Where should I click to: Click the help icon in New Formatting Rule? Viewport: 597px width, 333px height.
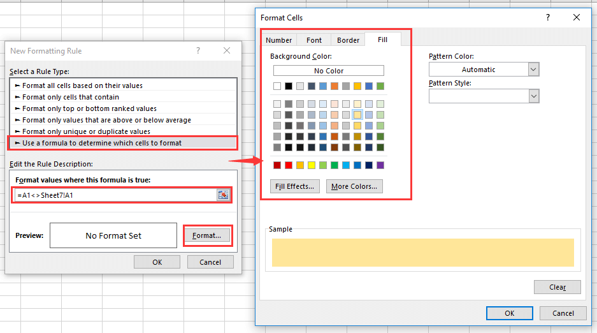click(x=198, y=50)
